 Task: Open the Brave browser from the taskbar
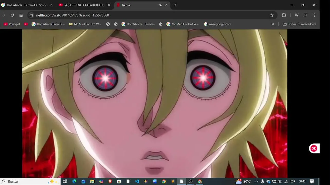pyautogui.click(x=110, y=181)
